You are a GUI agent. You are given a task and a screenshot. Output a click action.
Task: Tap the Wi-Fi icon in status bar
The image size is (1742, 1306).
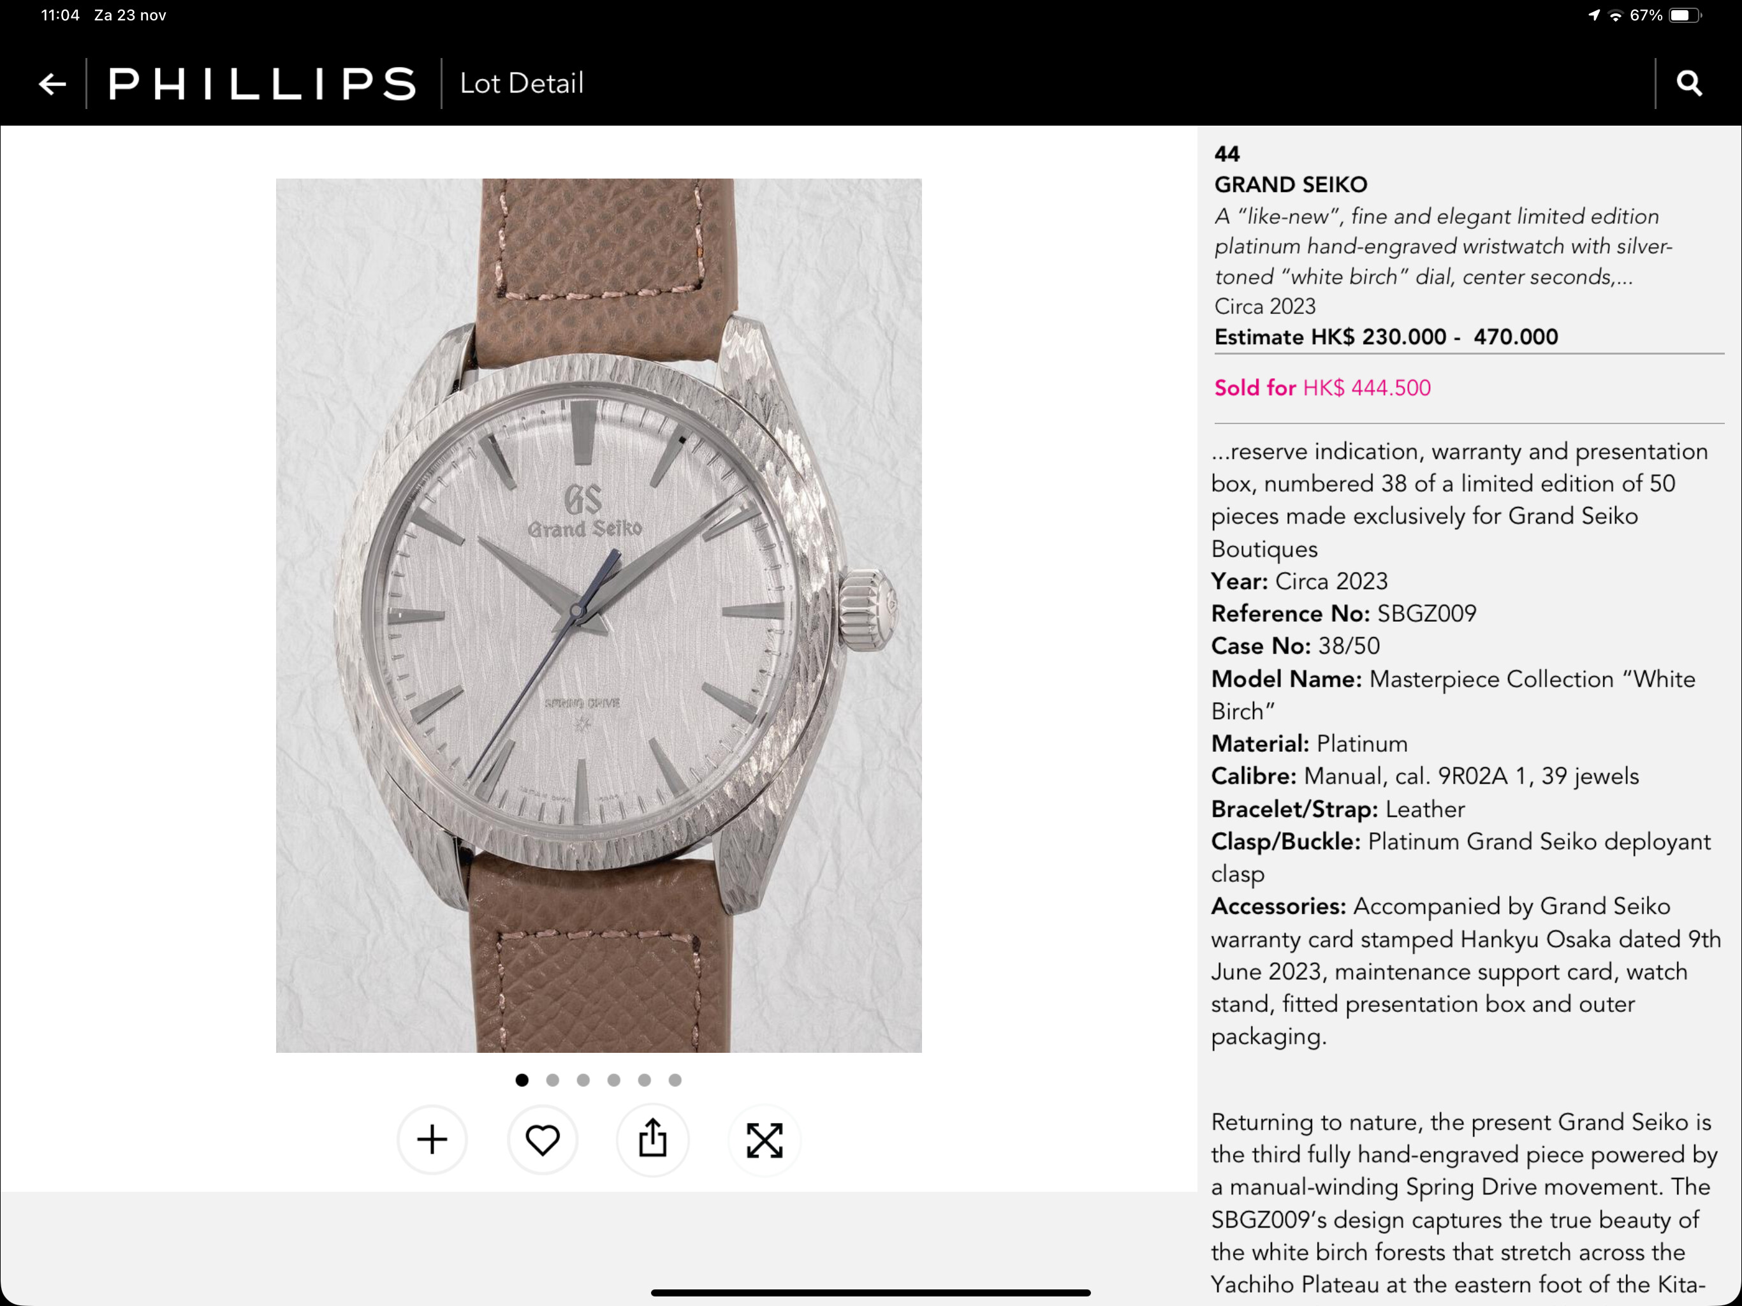(1615, 15)
